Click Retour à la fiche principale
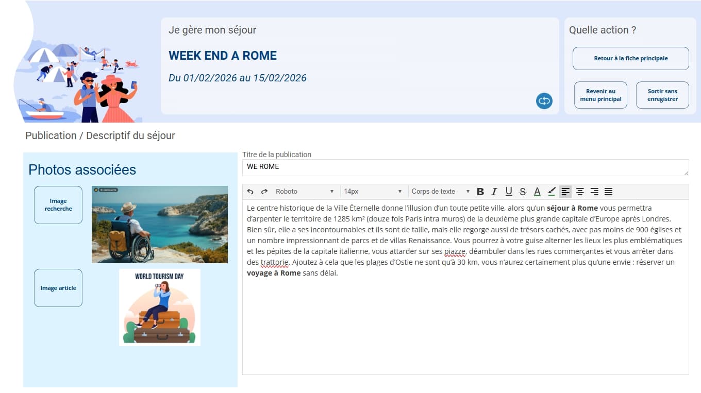The width and height of the screenshot is (701, 393). click(631, 58)
